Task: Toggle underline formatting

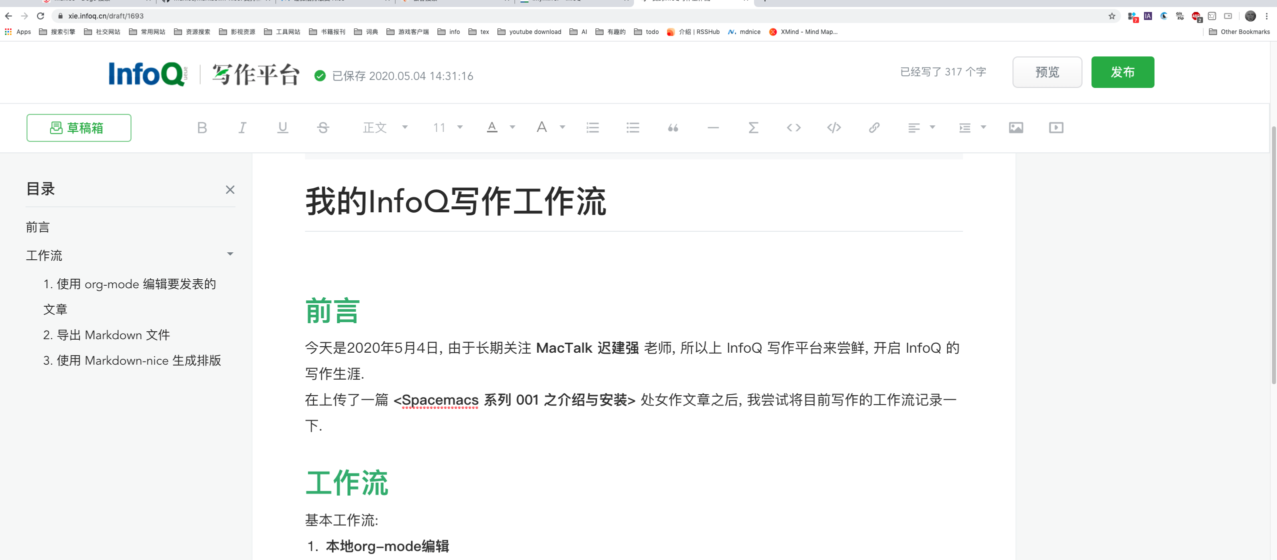Action: coord(283,128)
